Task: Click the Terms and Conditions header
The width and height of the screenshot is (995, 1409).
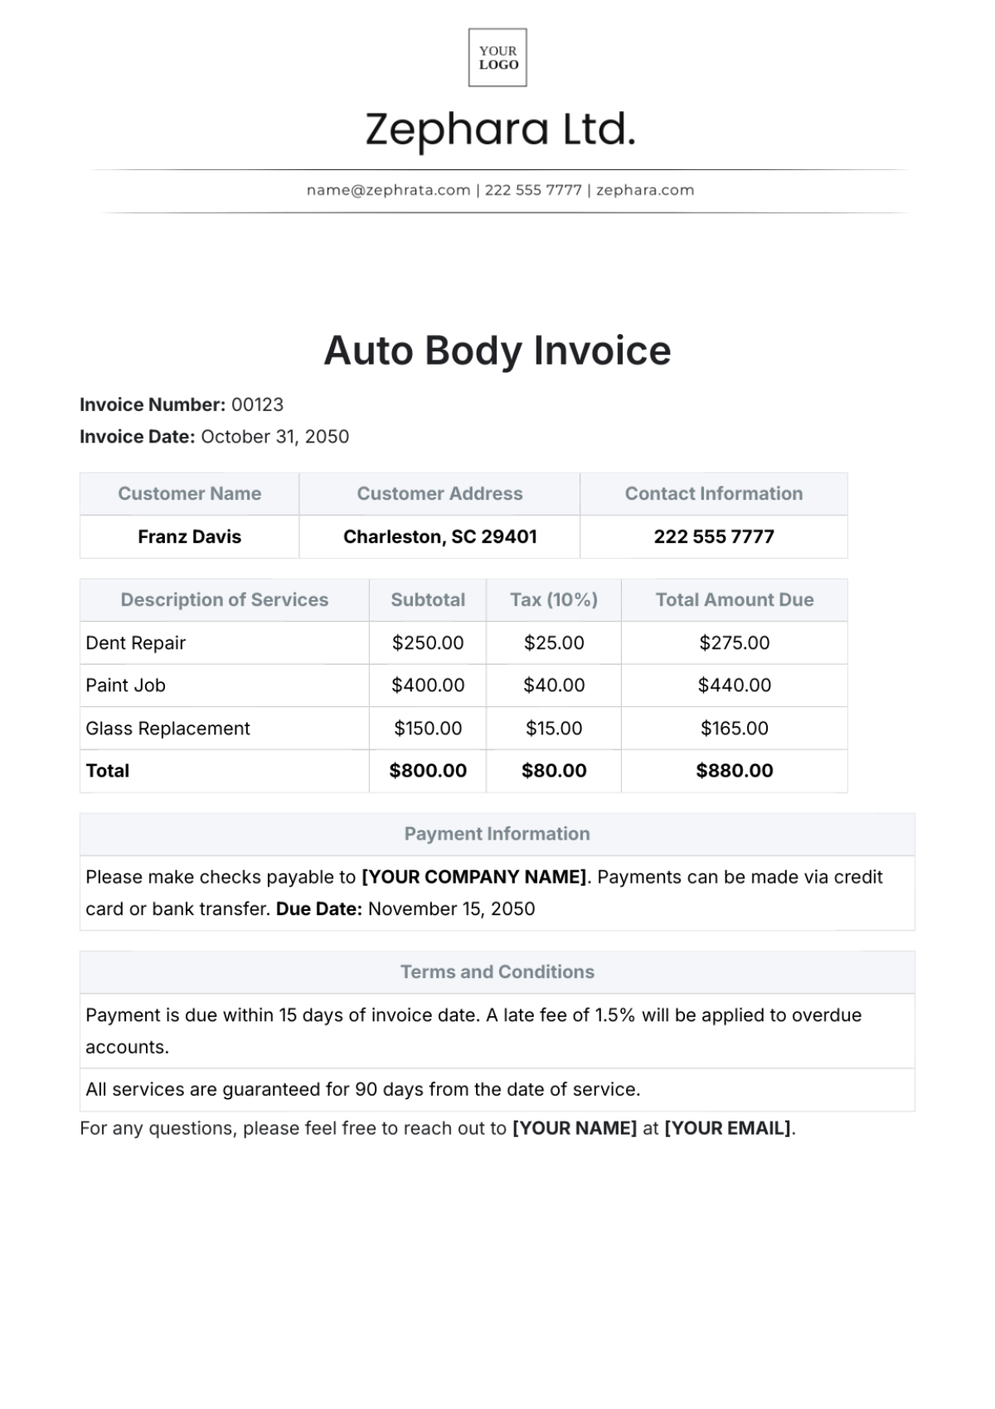Action: coord(498,972)
